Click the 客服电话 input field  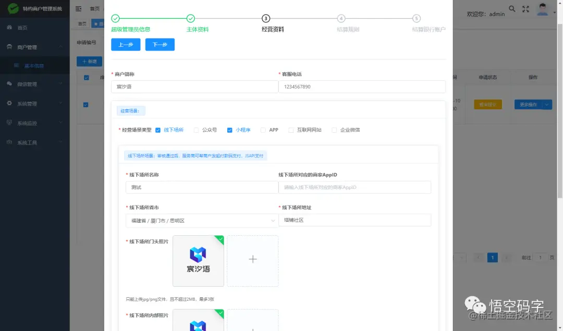tap(362, 86)
